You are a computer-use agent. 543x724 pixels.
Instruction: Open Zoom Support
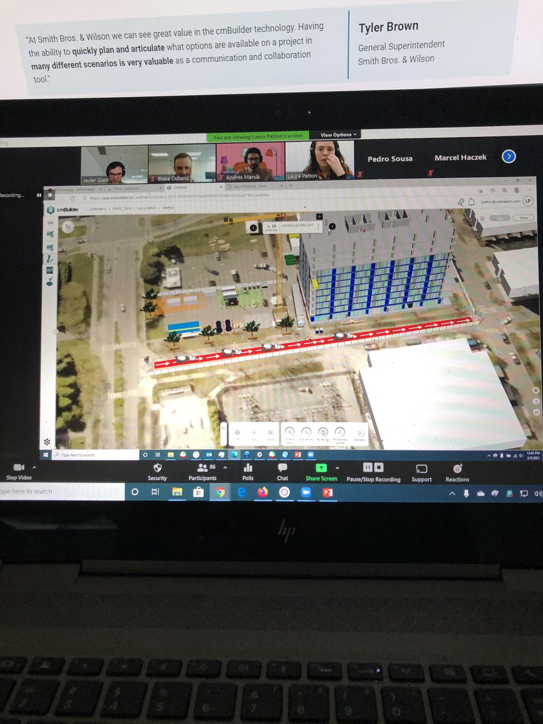click(422, 472)
